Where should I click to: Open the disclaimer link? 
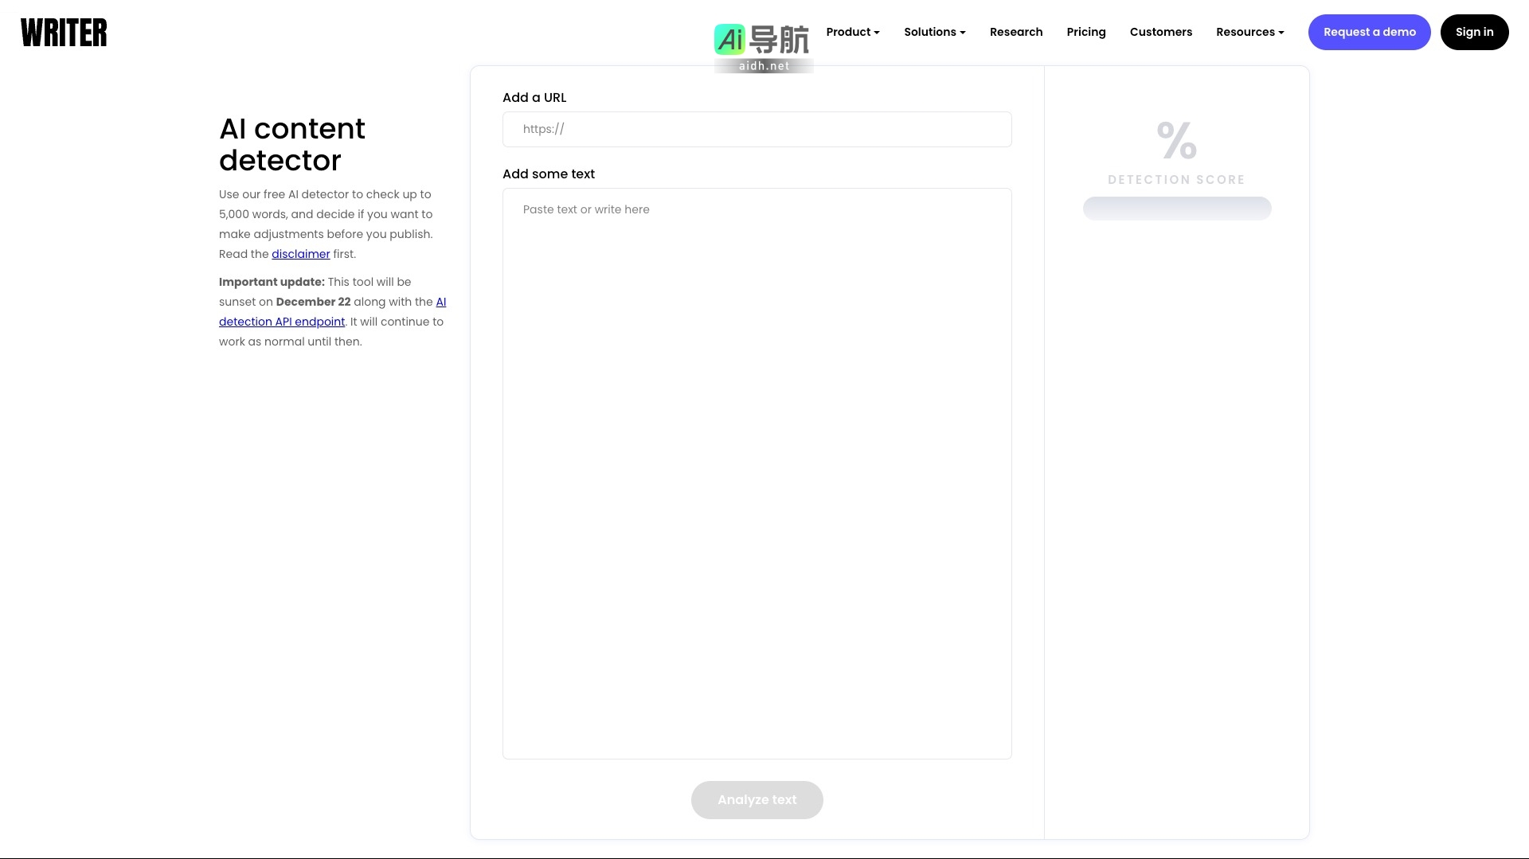(x=300, y=254)
